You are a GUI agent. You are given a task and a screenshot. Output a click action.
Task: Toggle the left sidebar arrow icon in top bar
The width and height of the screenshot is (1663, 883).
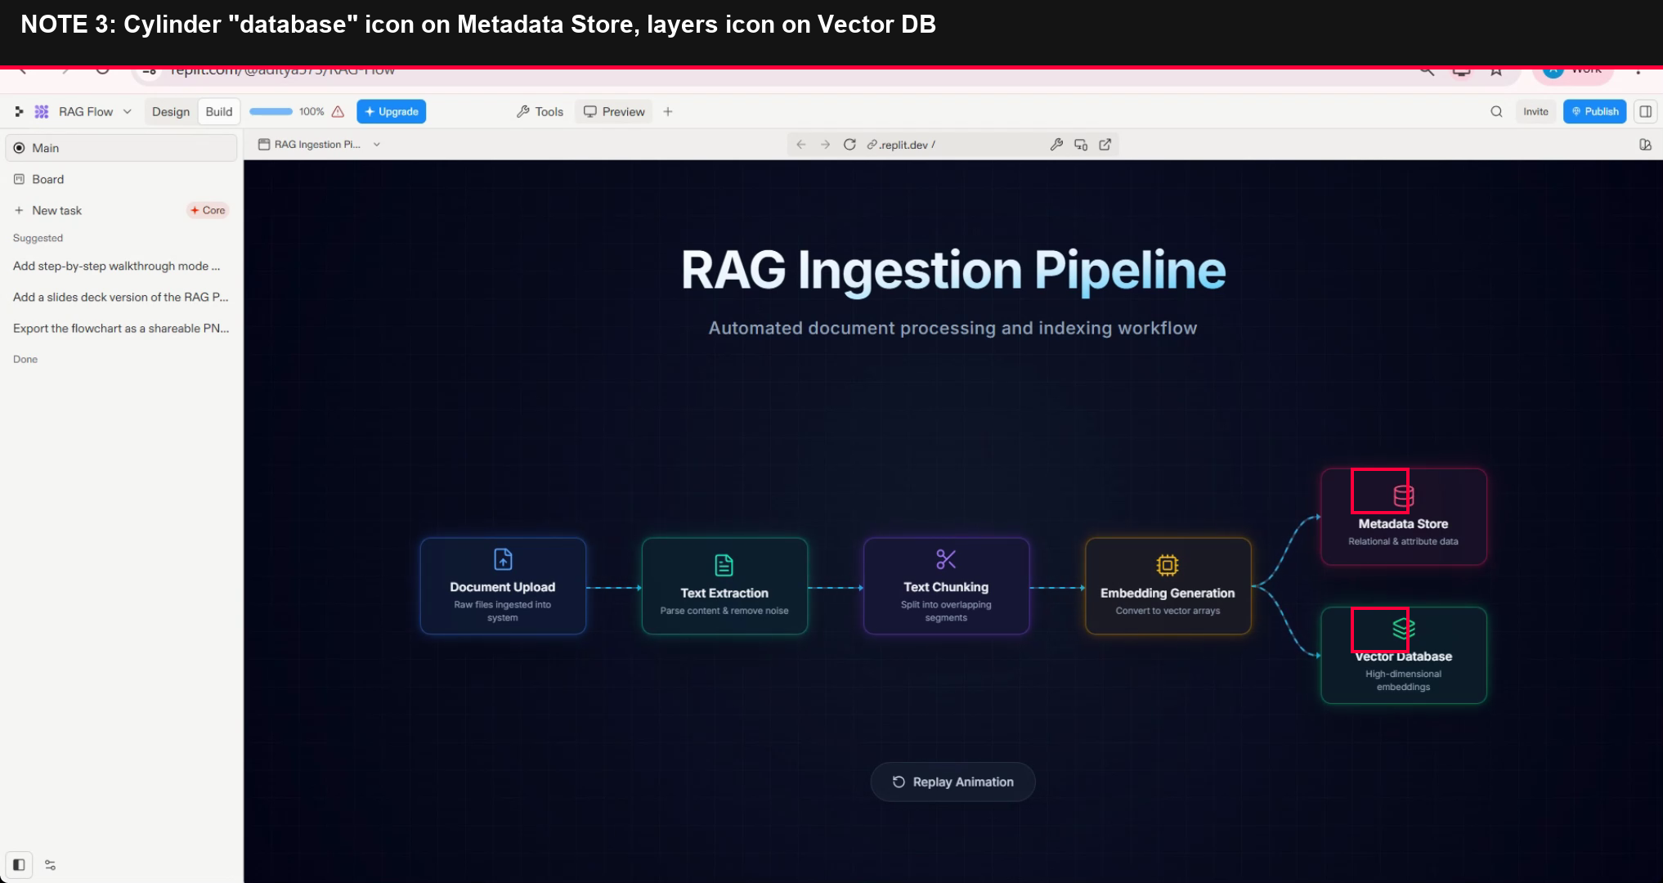(x=19, y=112)
